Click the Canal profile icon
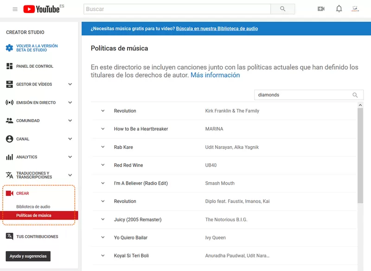 point(9,139)
